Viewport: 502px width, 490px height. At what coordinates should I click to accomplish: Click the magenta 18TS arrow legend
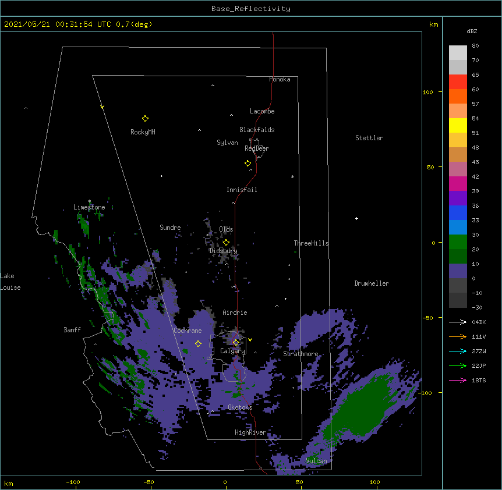[458, 380]
